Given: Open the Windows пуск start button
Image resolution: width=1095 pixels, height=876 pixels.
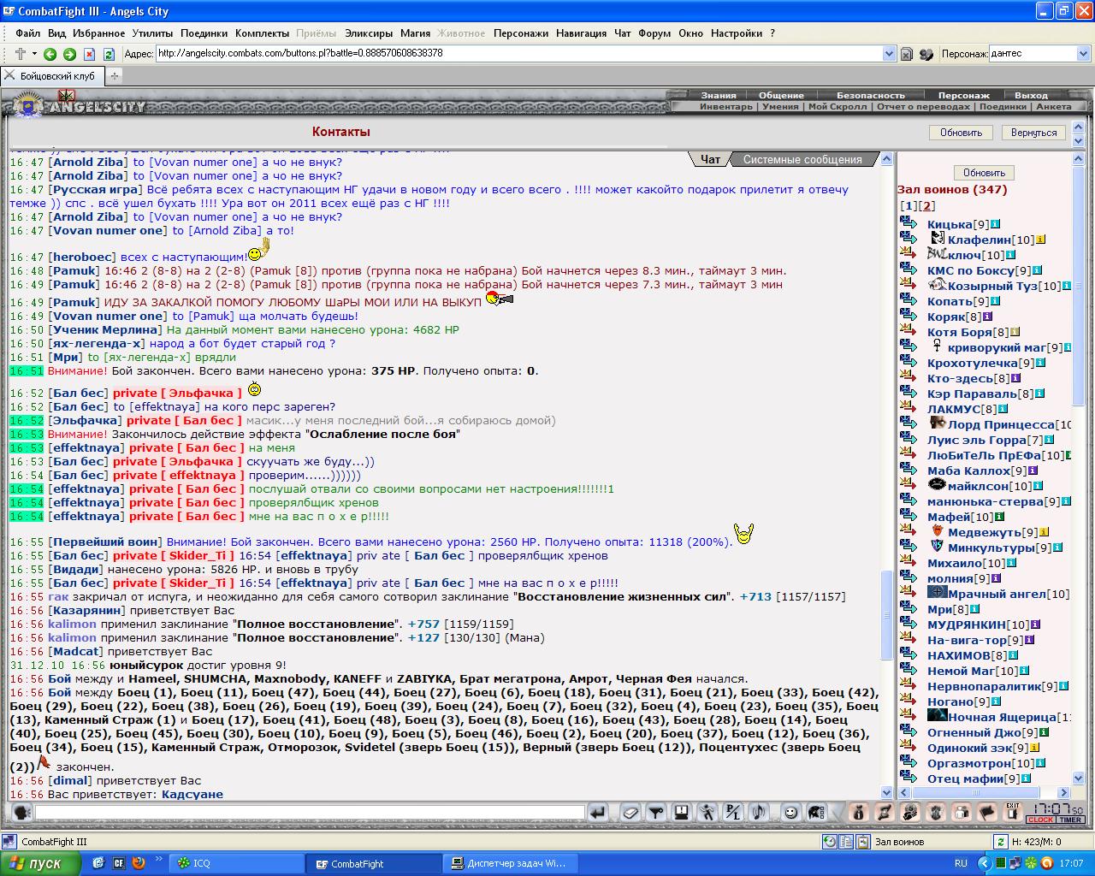Looking at the screenshot, I should [39, 863].
